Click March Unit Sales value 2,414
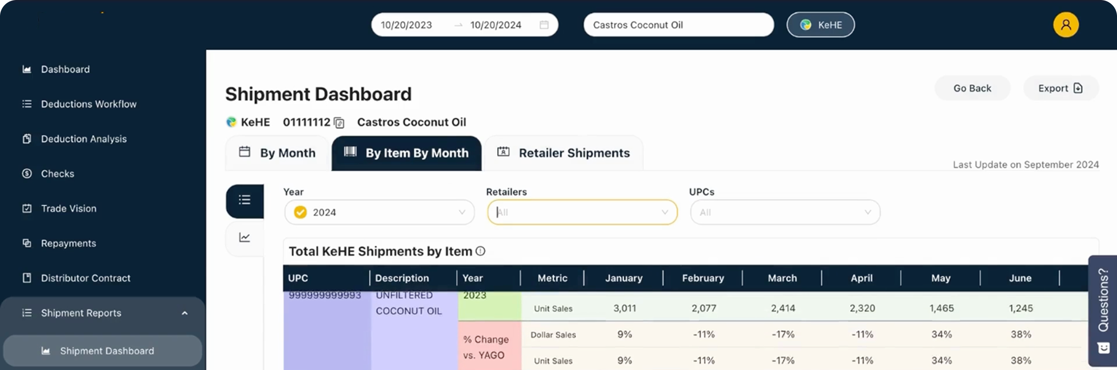Image resolution: width=1117 pixels, height=370 pixels. coord(783,308)
